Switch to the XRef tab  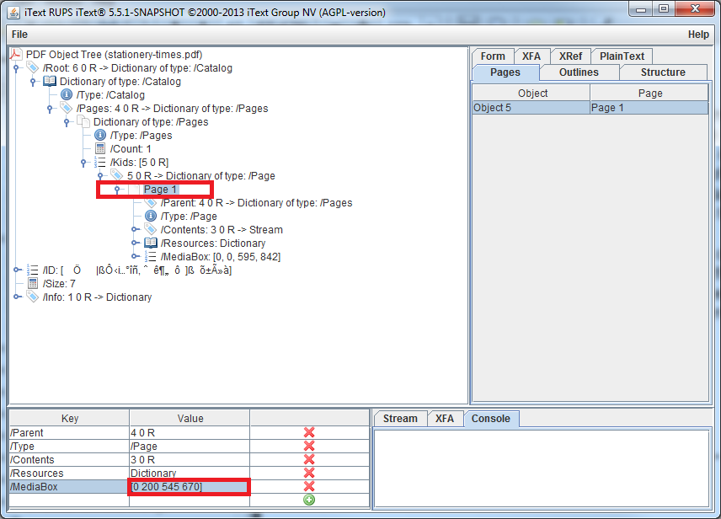570,56
